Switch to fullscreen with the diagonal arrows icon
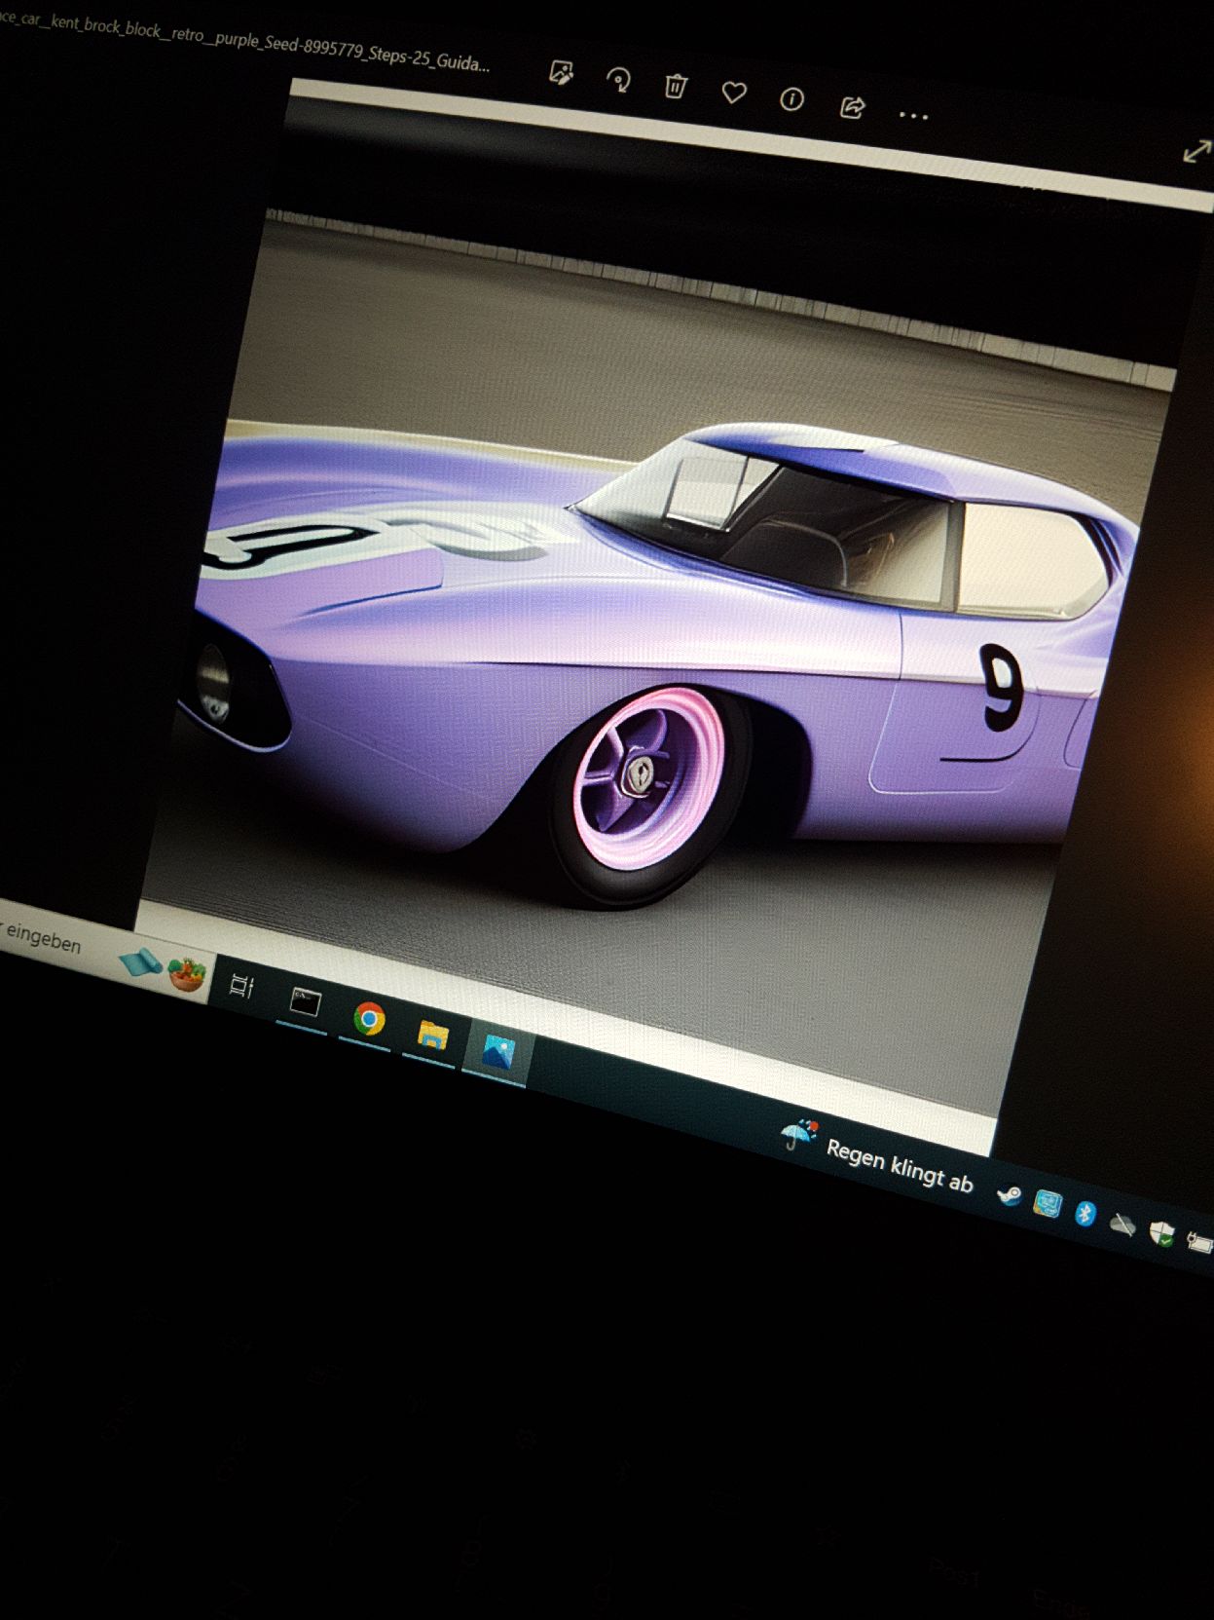Screen dimensions: 1214x1620 1196,152
